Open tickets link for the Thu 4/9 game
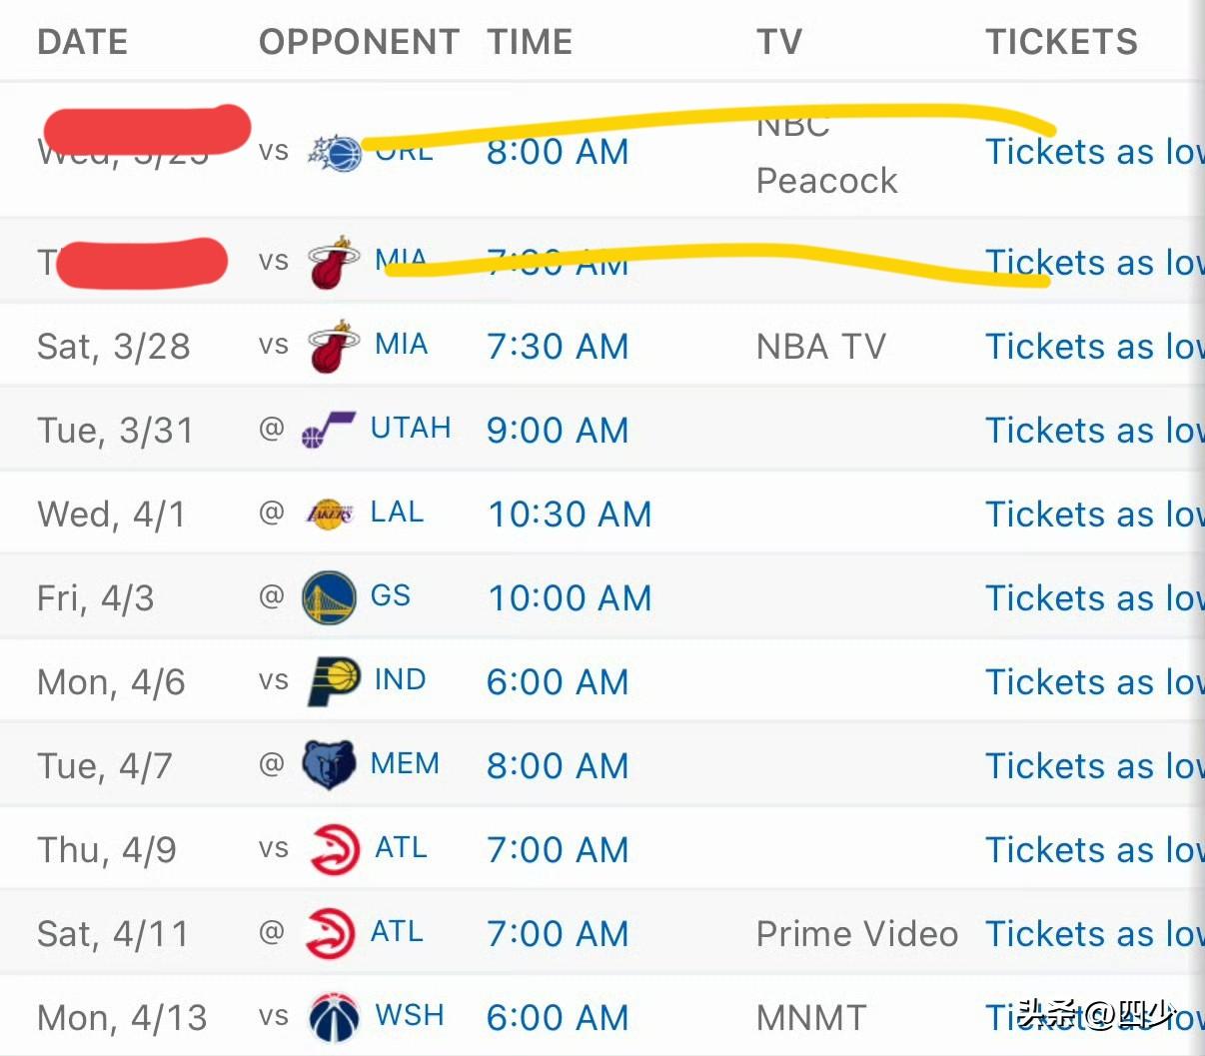The width and height of the screenshot is (1205, 1056). (x=1093, y=850)
